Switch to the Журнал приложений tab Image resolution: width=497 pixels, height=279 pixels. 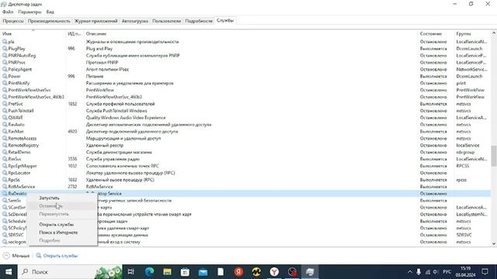(96, 21)
